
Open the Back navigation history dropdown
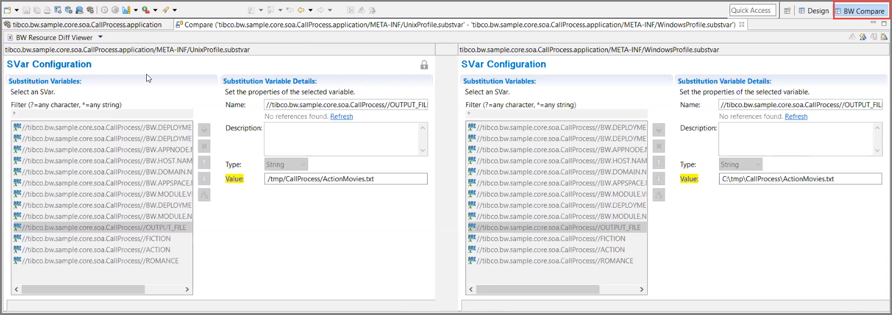(310, 10)
